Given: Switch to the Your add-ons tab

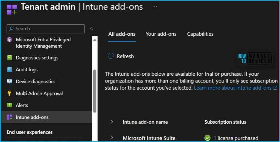Looking at the screenshot, I should [x=161, y=34].
